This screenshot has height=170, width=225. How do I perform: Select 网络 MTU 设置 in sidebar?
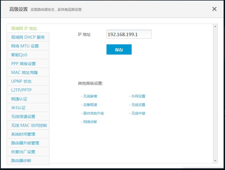click(25, 46)
